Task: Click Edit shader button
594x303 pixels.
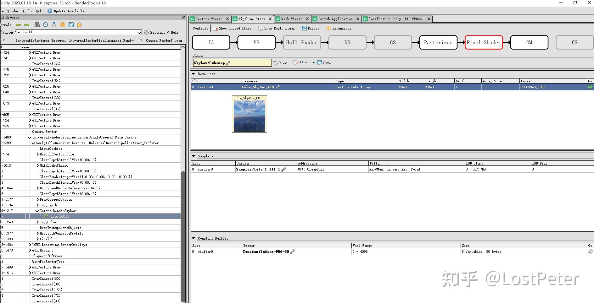Action: 300,63
